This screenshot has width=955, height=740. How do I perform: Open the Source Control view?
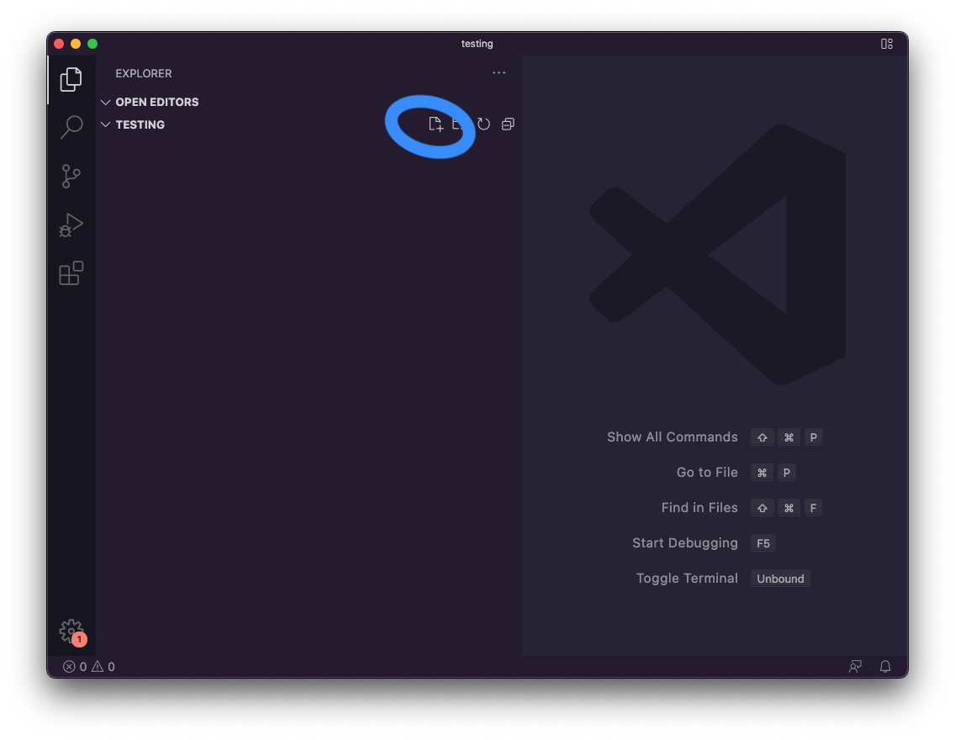[71, 177]
